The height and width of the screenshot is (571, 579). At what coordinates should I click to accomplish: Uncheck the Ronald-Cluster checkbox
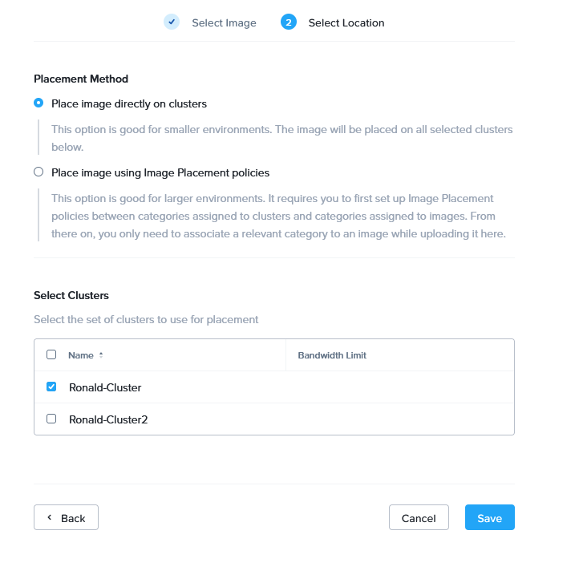pyautogui.click(x=51, y=387)
